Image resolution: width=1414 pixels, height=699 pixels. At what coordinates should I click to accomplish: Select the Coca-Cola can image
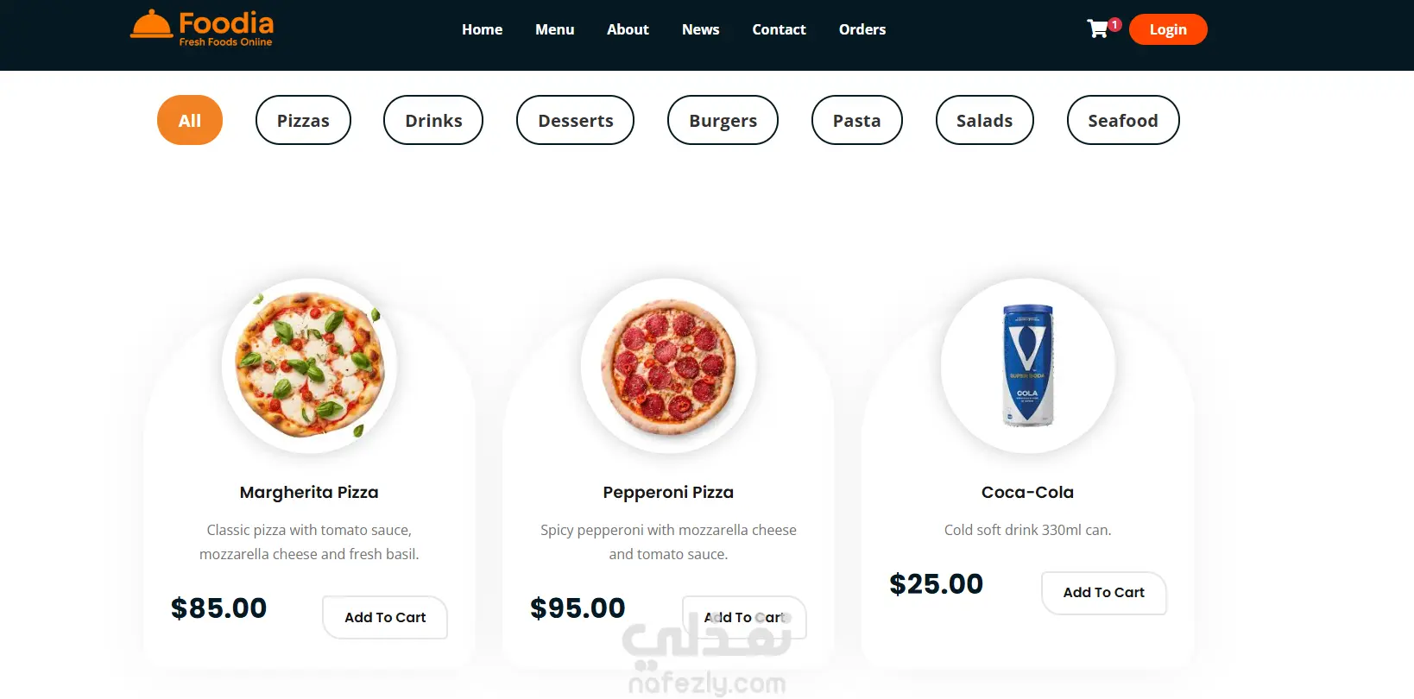(1027, 366)
